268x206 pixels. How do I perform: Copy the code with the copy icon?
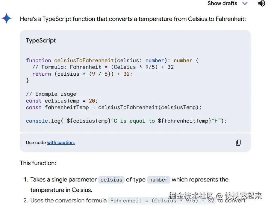238,143
